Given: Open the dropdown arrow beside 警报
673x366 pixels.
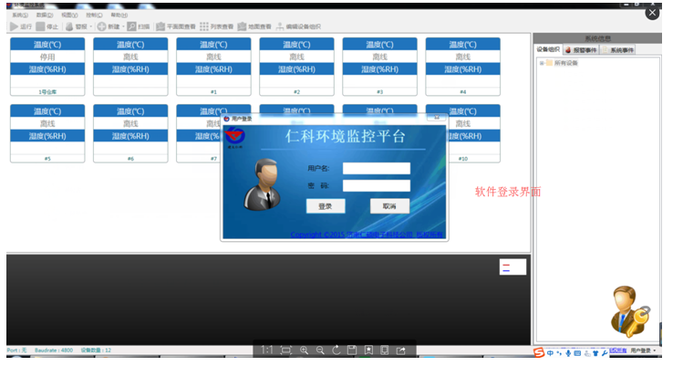Looking at the screenshot, I should click(x=91, y=26).
